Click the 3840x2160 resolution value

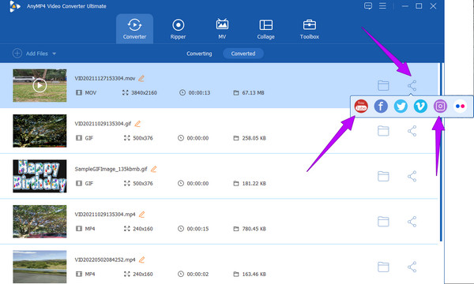pos(144,93)
